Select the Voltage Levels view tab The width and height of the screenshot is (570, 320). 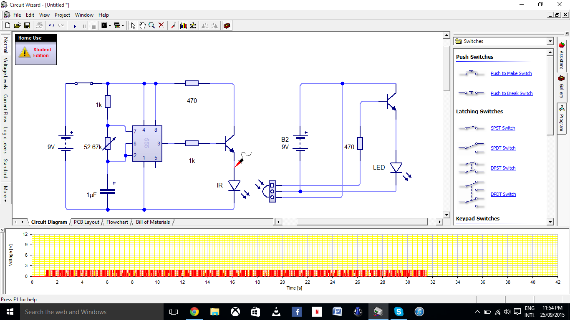click(x=5, y=73)
